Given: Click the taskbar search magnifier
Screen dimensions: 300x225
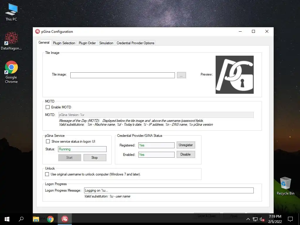Looking at the screenshot, I should [x=21, y=219].
